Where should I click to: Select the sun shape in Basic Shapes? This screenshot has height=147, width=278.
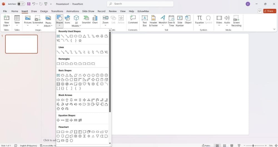click(93, 84)
